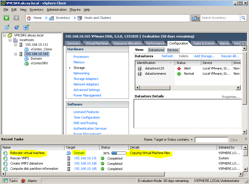Click the Inventory breadcrumb icon
Viewport: 249px width, 184px height.
51,18
